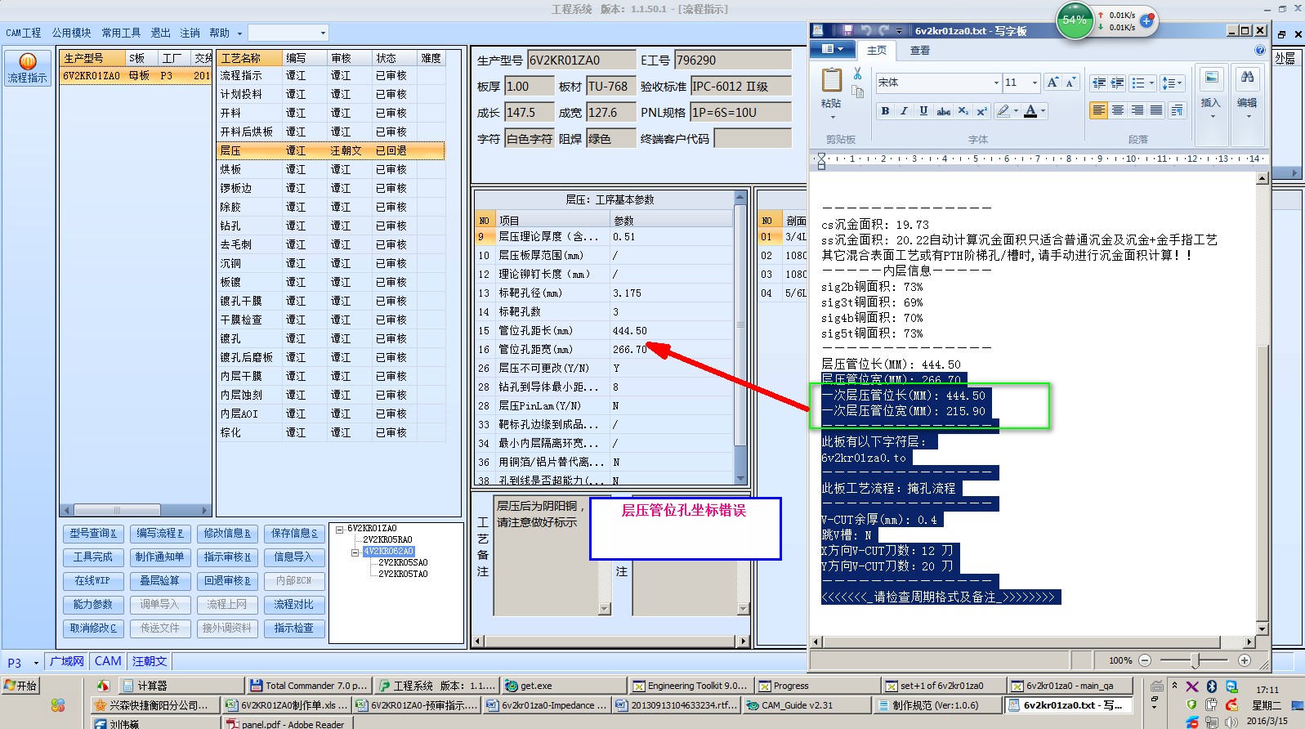Click the 编写流程F button
This screenshot has width=1305, height=729.
(x=160, y=534)
